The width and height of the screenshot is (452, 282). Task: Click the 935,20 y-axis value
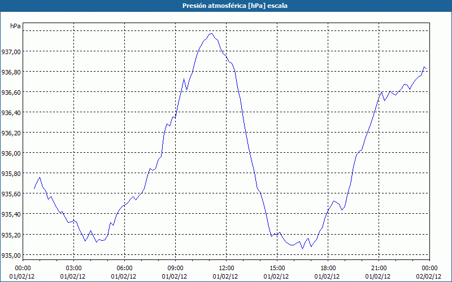click(x=11, y=235)
